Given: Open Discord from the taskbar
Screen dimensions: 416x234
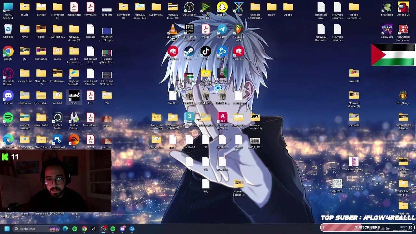Looking at the screenshot, I should point(122,229).
